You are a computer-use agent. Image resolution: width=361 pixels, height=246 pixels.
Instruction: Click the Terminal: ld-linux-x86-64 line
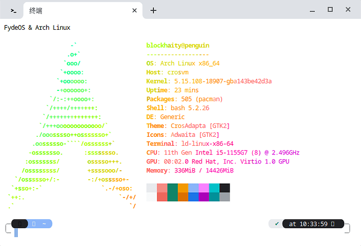190,144
